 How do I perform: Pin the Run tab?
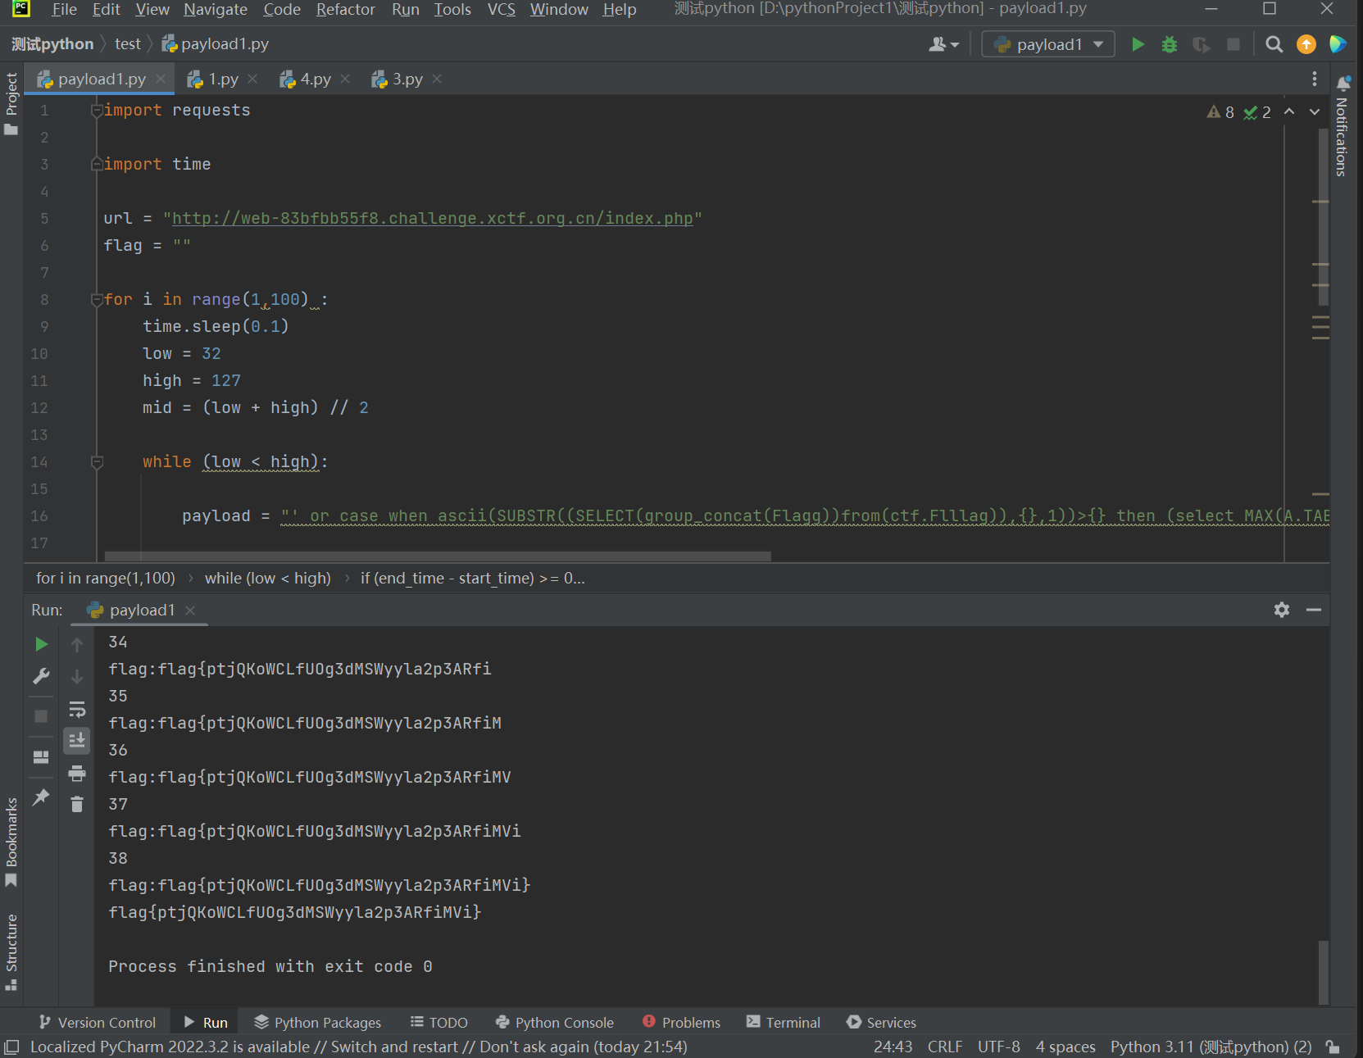(41, 797)
